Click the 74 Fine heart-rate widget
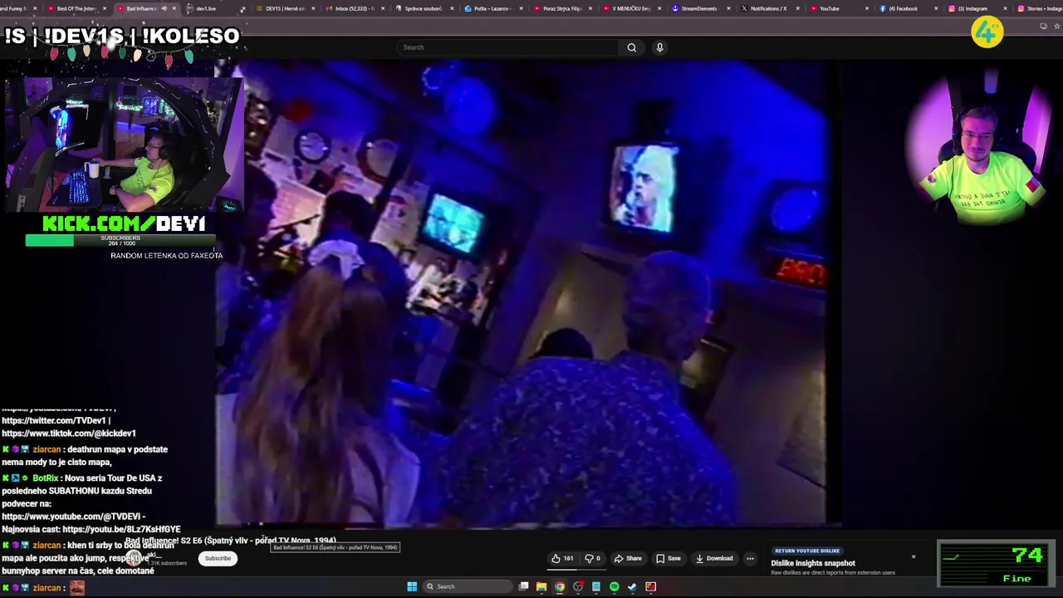This screenshot has height=598, width=1063. [x=996, y=564]
